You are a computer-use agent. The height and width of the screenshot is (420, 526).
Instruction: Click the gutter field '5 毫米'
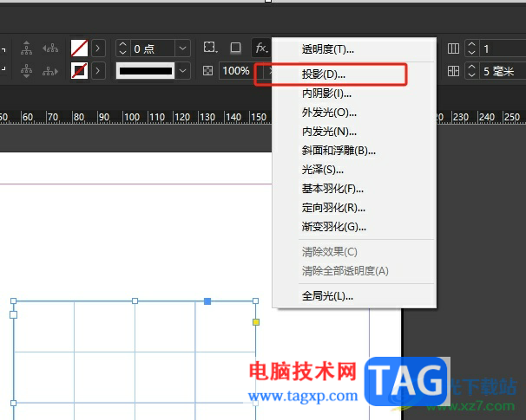503,71
